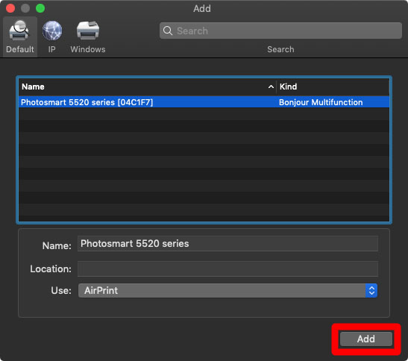The width and height of the screenshot is (408, 361).
Task: Click the Windows tab label
Action: point(88,49)
